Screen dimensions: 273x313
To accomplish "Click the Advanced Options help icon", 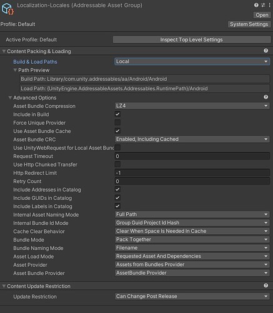I will click(x=266, y=97).
